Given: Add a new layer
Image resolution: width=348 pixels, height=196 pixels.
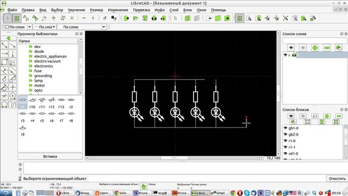Looking at the screenshot, I should point(315,48).
